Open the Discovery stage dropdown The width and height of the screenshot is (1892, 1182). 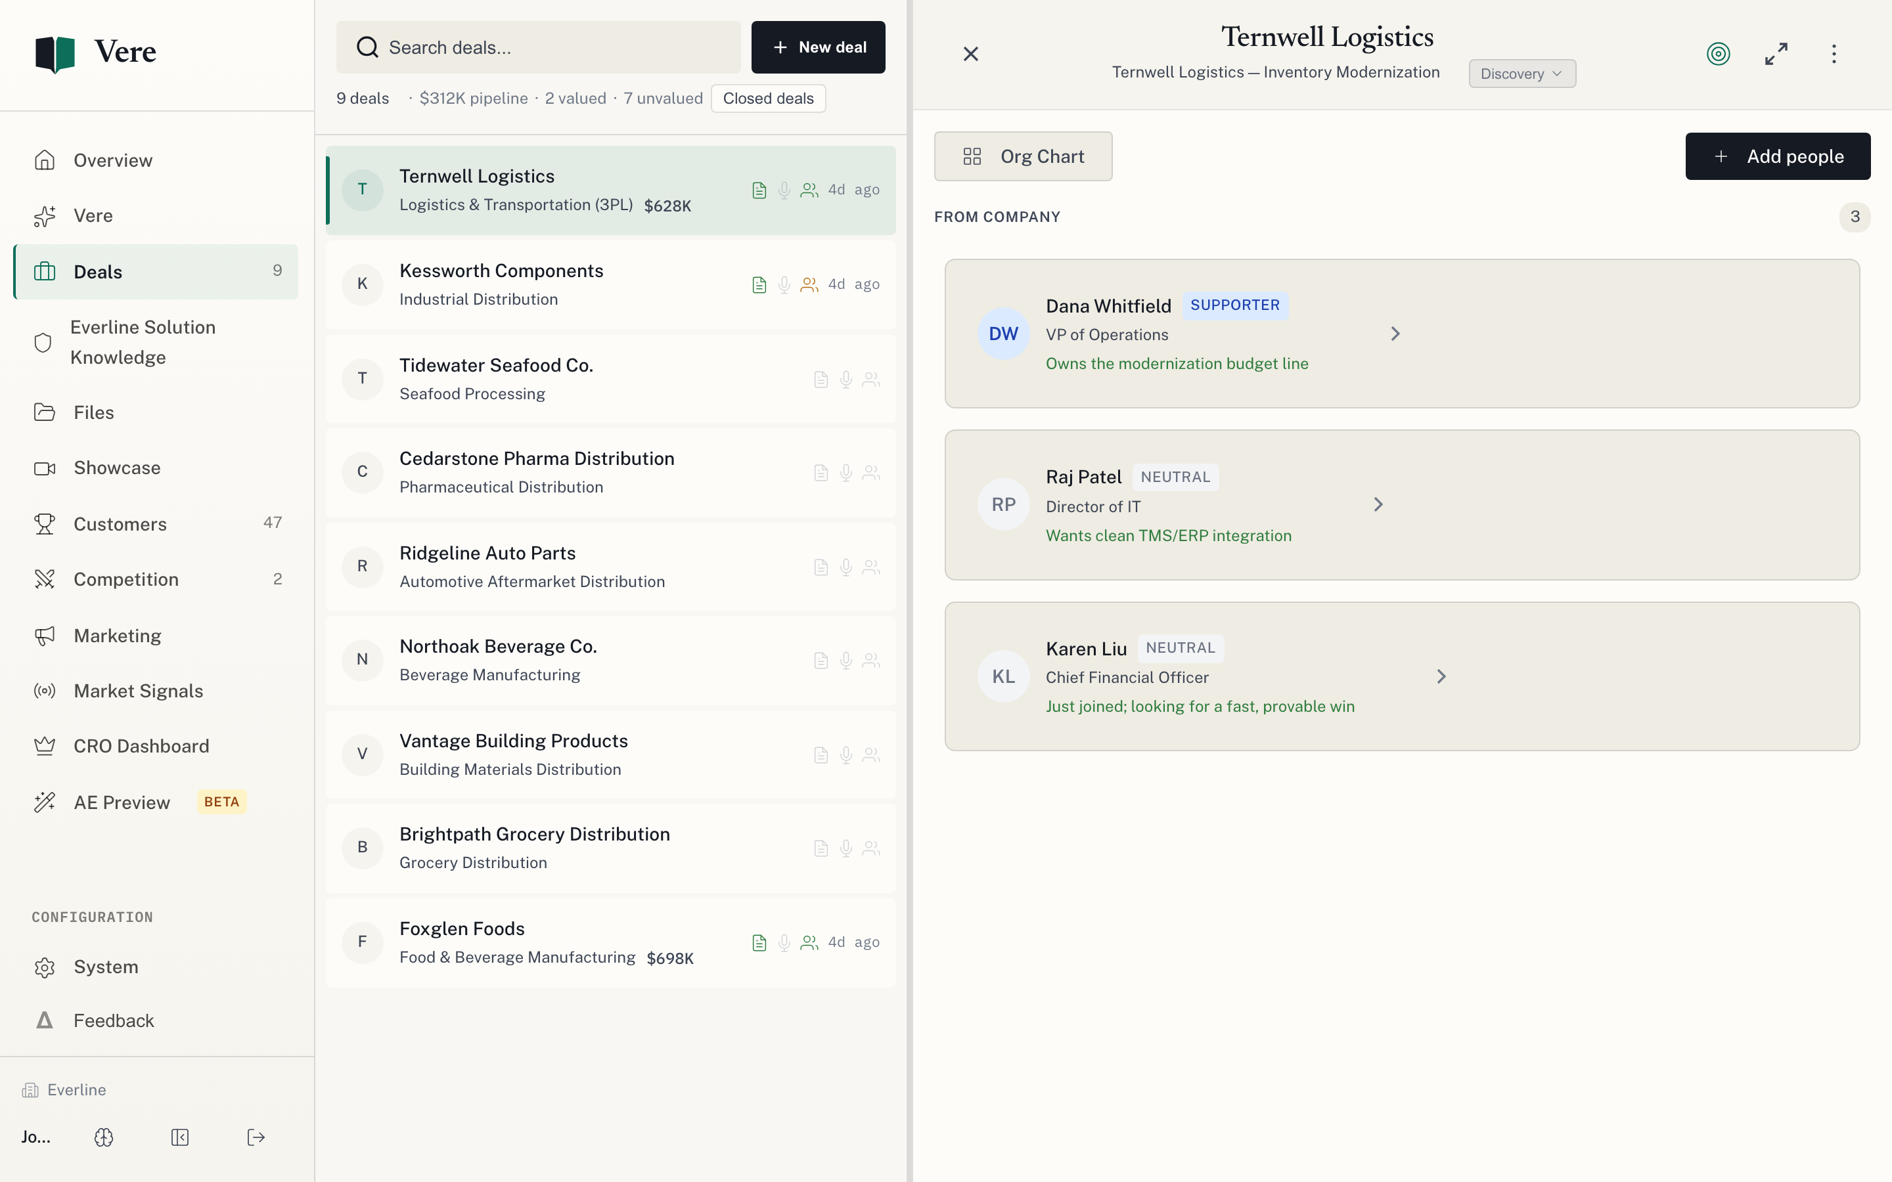(x=1521, y=74)
